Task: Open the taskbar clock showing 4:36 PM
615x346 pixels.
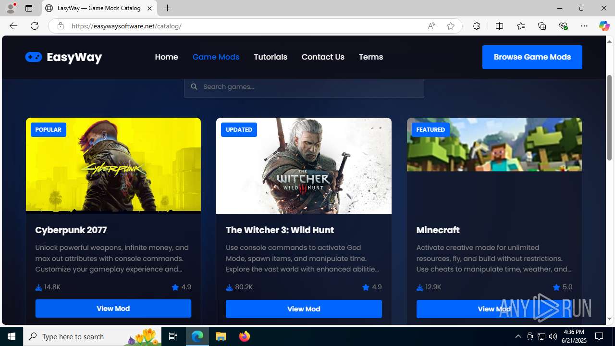Action: [x=575, y=336]
